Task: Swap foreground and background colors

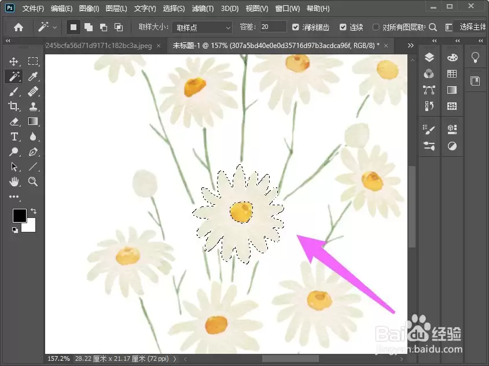Action: [x=34, y=211]
